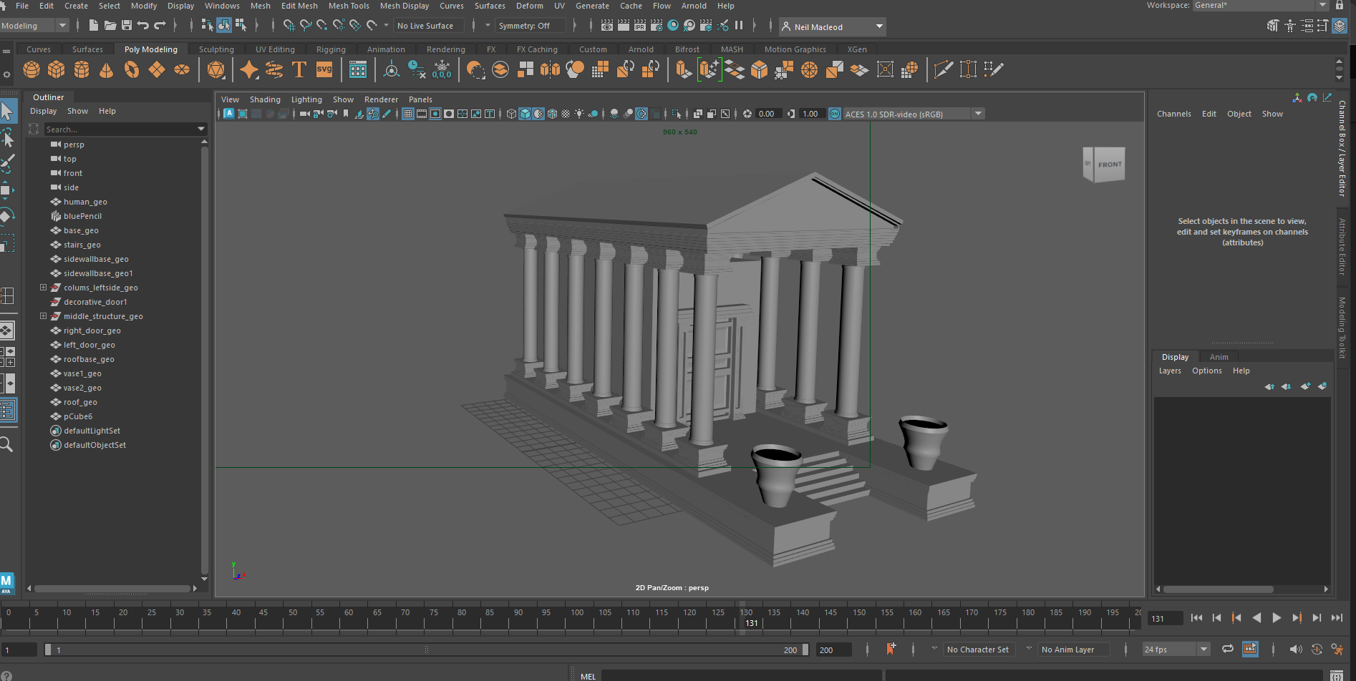Create a polygon cube from the shelf
This screenshot has height=681, width=1356.
coord(57,69)
